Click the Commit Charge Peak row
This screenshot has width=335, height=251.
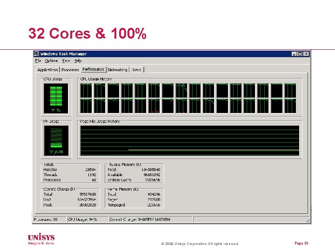pyautogui.click(x=70, y=205)
